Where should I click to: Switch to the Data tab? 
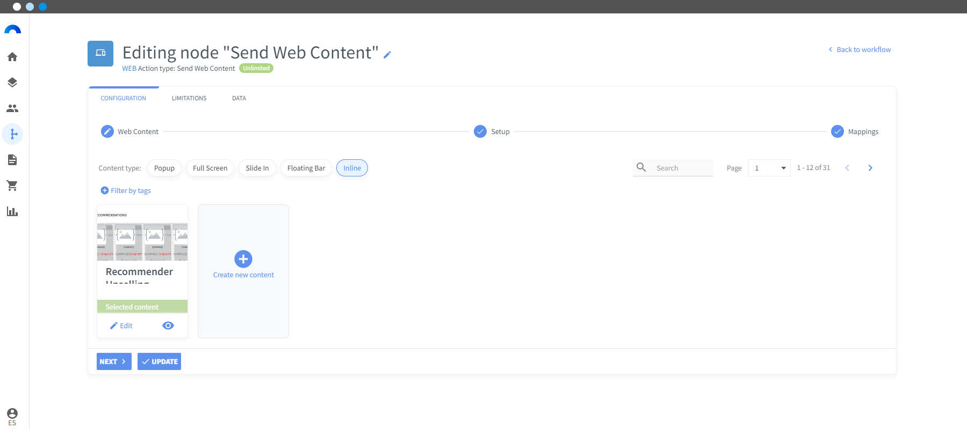[x=239, y=98]
